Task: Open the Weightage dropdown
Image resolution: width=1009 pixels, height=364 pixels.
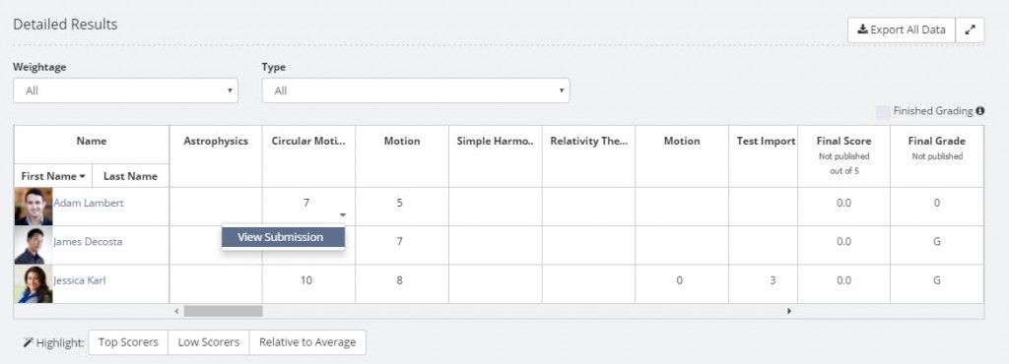Action: pos(125,91)
